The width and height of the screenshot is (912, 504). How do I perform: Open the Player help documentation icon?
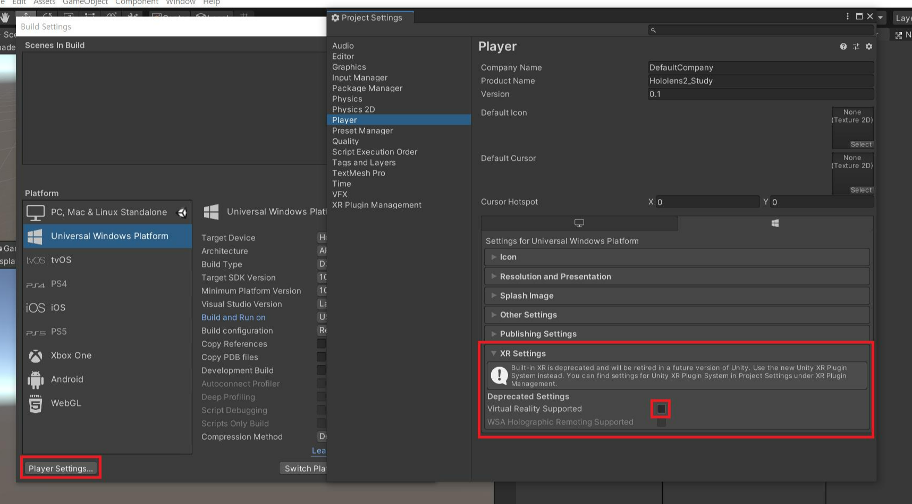coord(843,47)
